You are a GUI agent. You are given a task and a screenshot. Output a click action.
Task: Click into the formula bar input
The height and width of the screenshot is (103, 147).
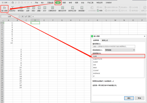coord(89,16)
